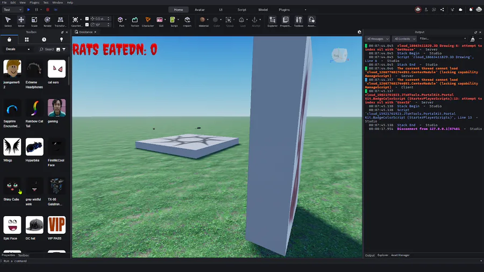Start playtest with the blue Play button
484x272 pixels.
(x=29, y=10)
